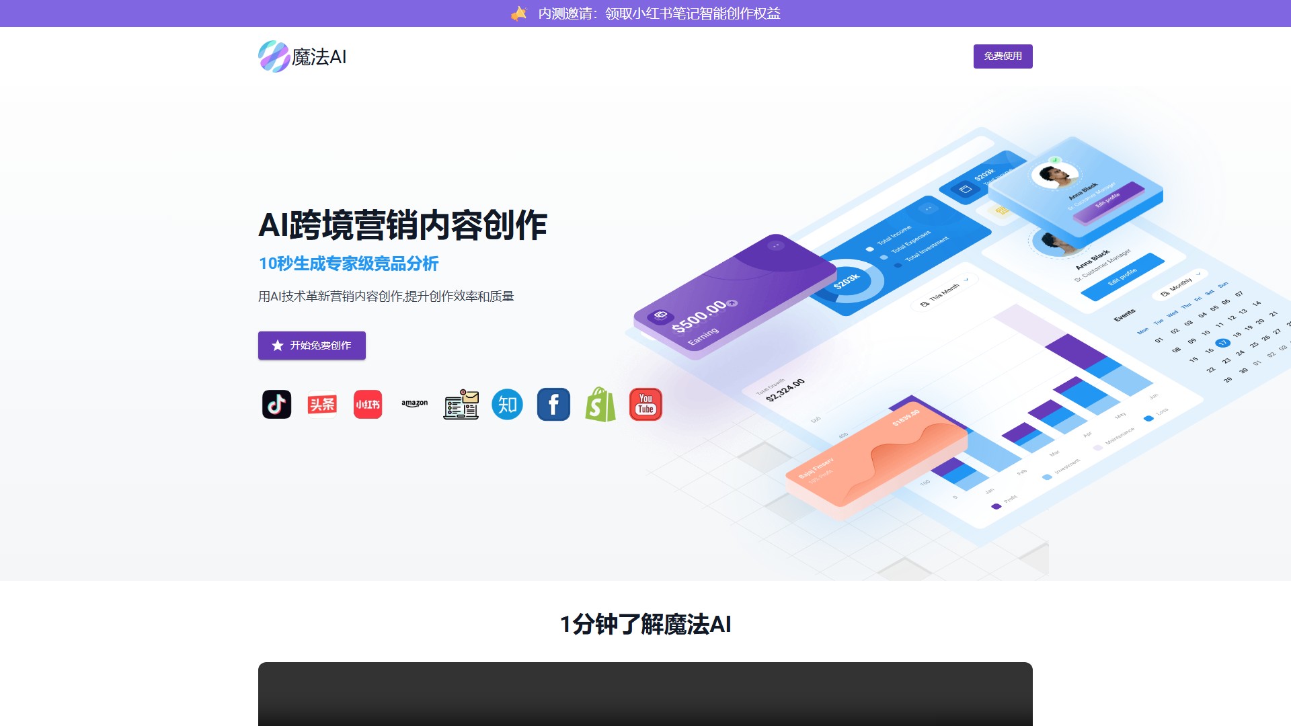Click the Facebook icon
Screen dimensions: 1291x726
click(x=553, y=405)
